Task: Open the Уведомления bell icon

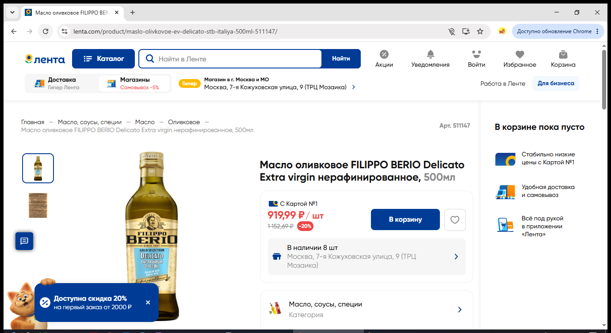Action: (x=430, y=59)
